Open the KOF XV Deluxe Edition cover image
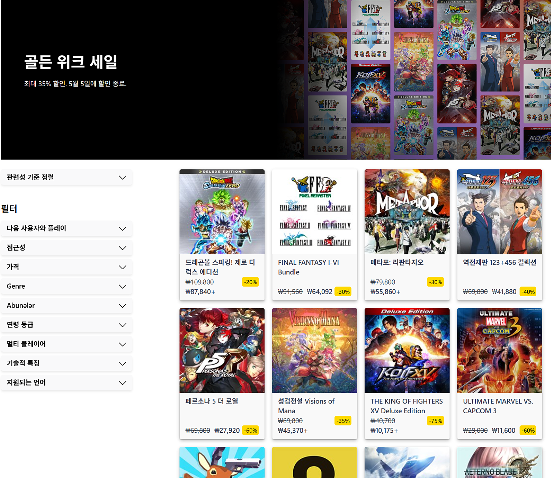This screenshot has width=554, height=478. point(407,350)
